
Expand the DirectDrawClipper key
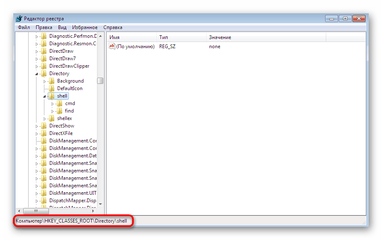point(36,66)
